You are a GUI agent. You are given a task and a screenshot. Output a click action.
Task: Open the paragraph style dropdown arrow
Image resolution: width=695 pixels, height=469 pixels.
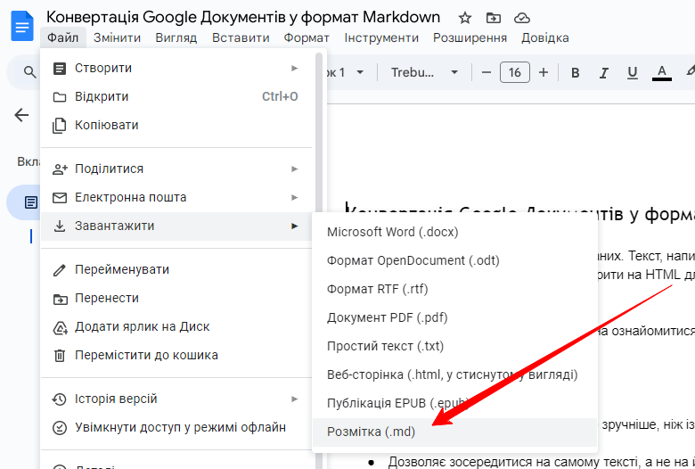(x=360, y=72)
